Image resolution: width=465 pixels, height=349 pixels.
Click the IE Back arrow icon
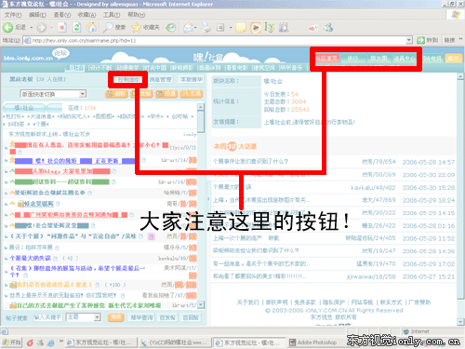pyautogui.click(x=7, y=28)
